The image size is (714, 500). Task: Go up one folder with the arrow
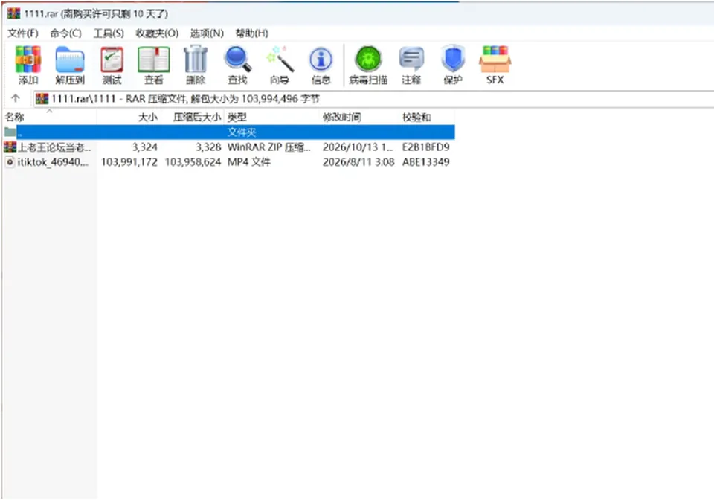click(x=16, y=98)
